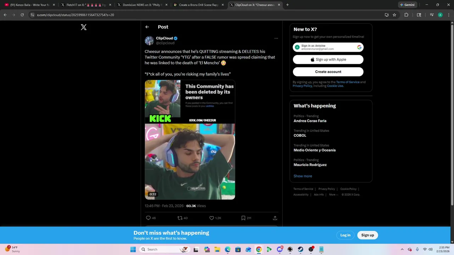Open ClipCloud profile avatar
454x255 pixels.
pos(149,40)
